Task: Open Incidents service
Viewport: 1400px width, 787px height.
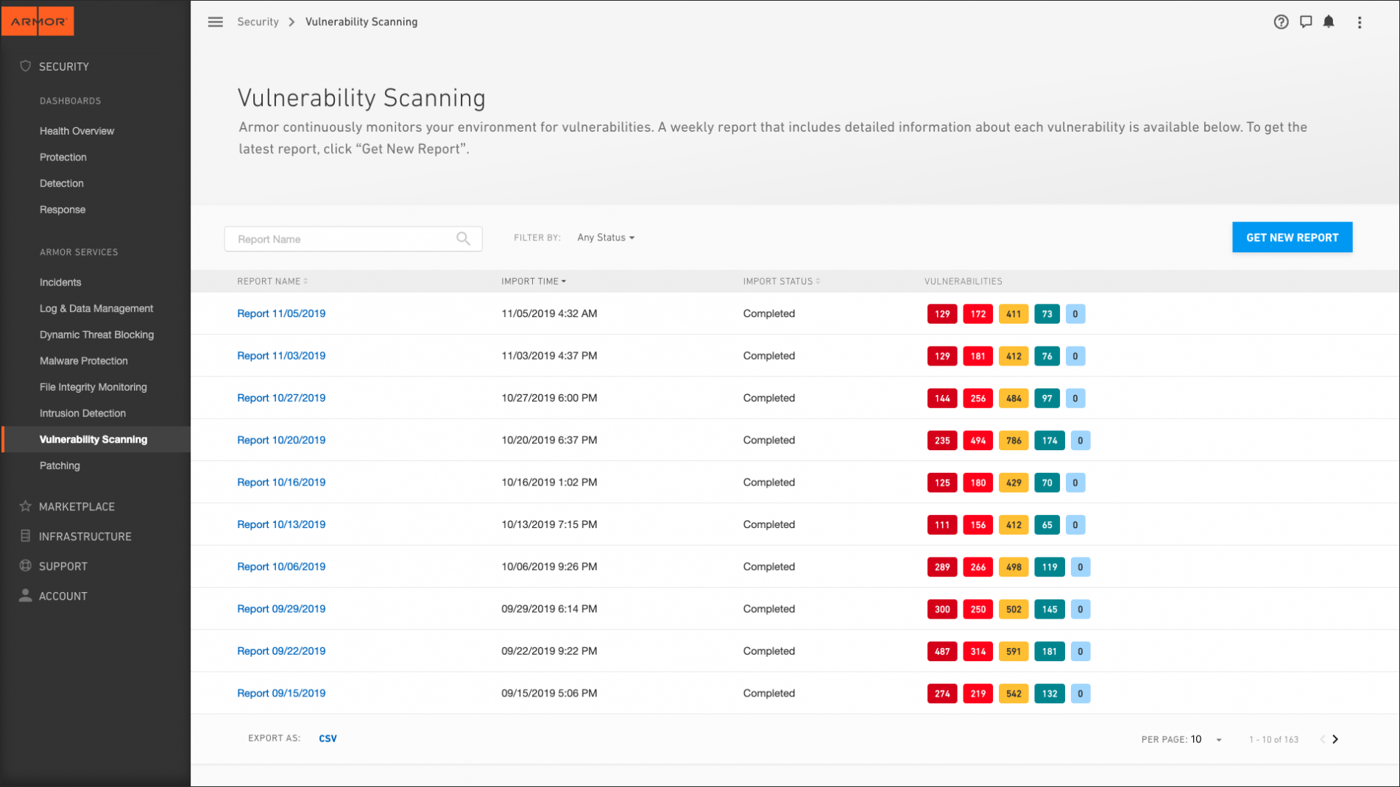Action: click(x=60, y=282)
